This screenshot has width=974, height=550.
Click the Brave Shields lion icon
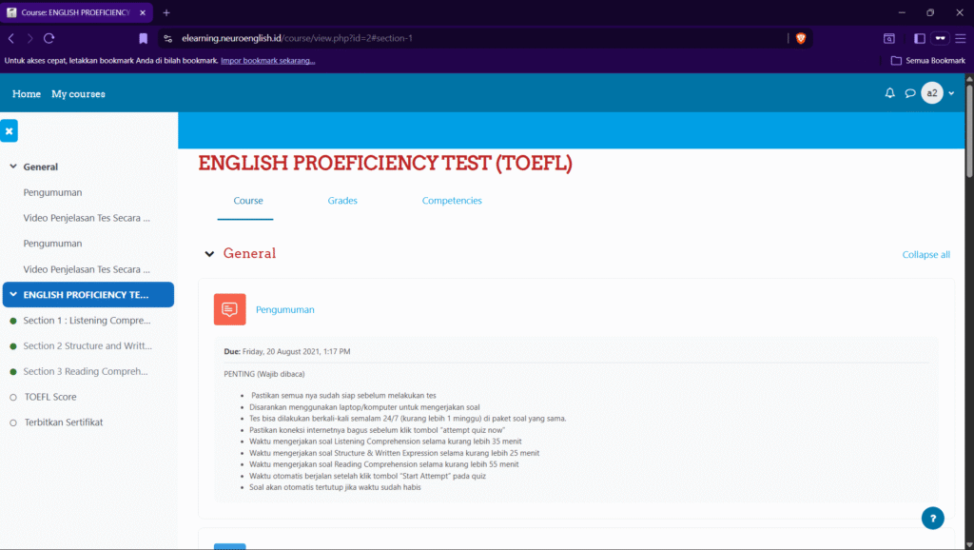pyautogui.click(x=800, y=38)
